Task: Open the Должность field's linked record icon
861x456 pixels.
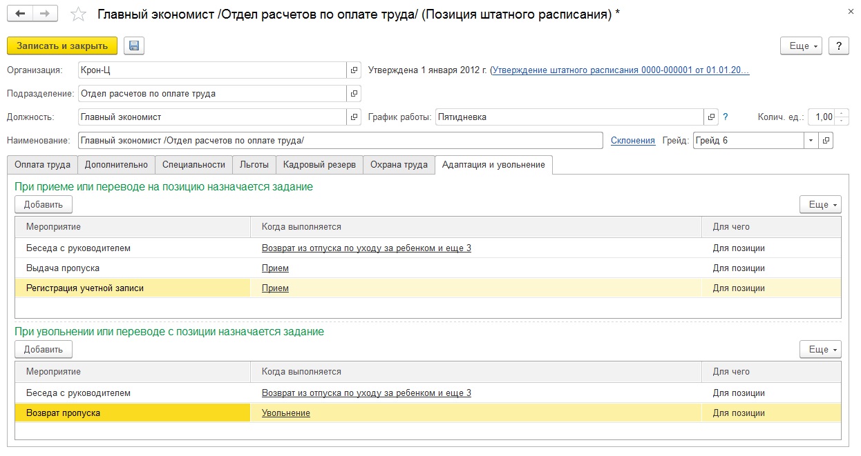Action: (x=354, y=117)
